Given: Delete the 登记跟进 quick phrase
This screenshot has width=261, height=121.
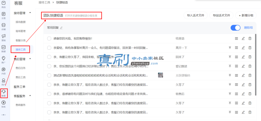Looking at the screenshot, I should [x=250, y=66].
